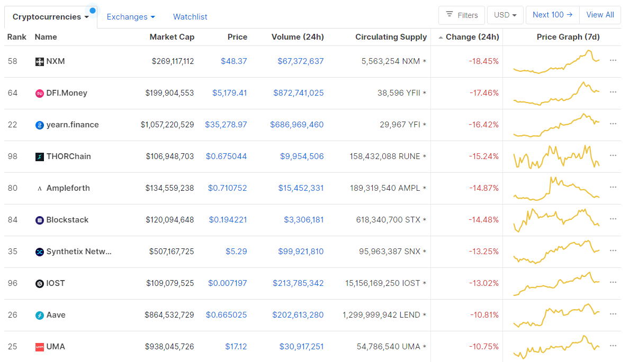
Task: Open the three-dot menu for Aave row
Action: point(613,314)
